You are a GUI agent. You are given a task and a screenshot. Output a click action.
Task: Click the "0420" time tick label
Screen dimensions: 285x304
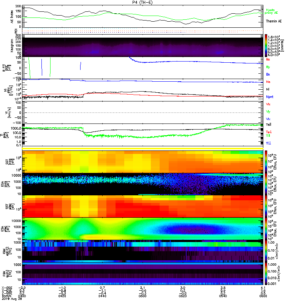(62, 296)
